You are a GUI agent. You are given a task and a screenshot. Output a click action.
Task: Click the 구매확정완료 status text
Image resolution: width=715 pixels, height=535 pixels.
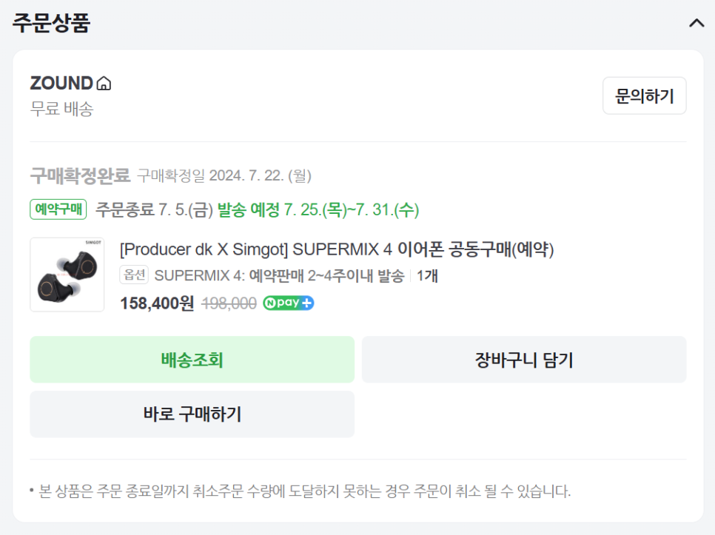click(x=80, y=175)
